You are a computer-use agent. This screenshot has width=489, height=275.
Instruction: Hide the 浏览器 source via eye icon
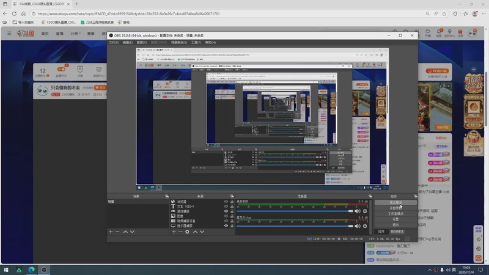(226, 201)
